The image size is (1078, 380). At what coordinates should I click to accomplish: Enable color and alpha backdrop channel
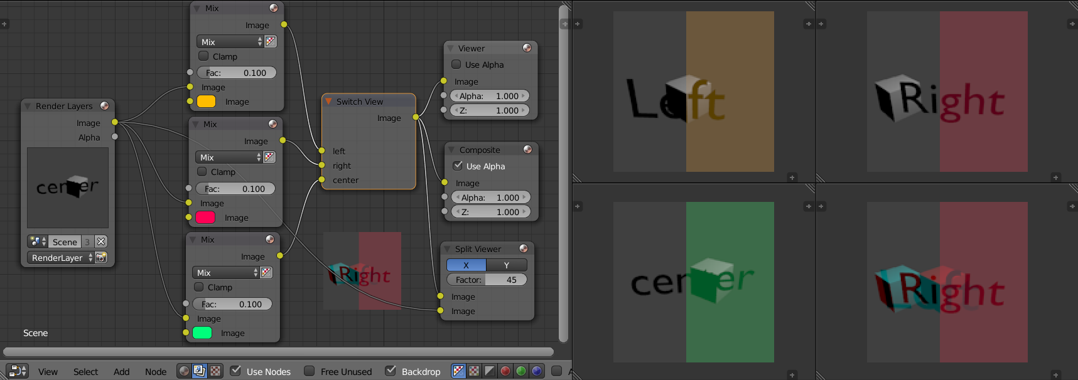click(x=459, y=371)
